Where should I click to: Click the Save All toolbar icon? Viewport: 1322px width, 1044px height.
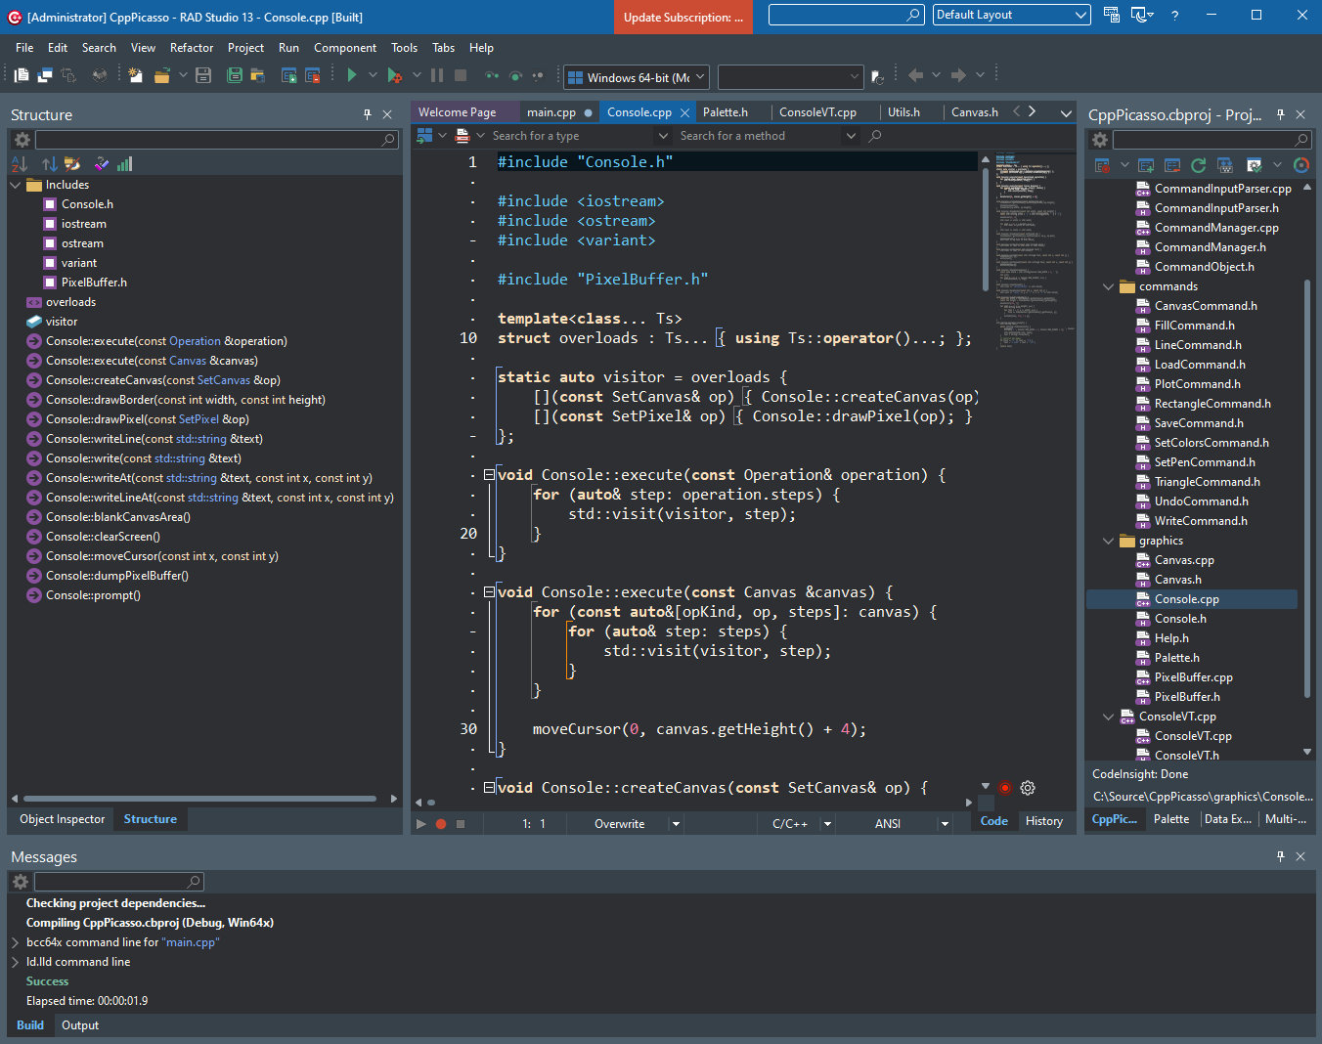point(235,75)
